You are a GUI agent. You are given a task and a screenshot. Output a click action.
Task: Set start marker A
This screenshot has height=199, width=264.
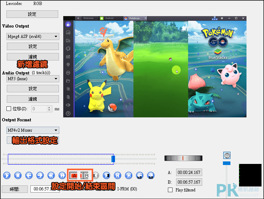tap(73, 176)
